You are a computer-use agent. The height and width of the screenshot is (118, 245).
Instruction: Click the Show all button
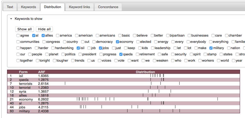[x=25, y=29]
